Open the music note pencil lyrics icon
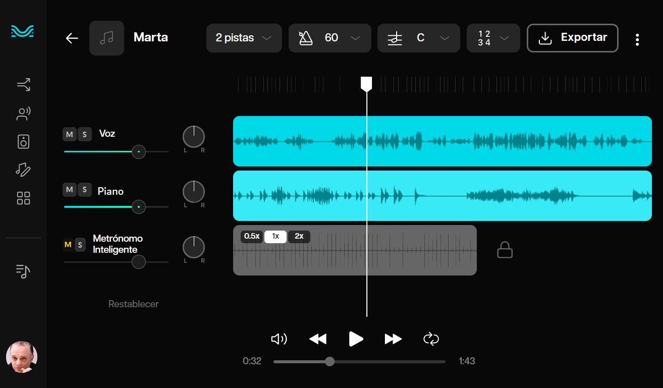Viewport: 663px width, 388px height. (24, 170)
